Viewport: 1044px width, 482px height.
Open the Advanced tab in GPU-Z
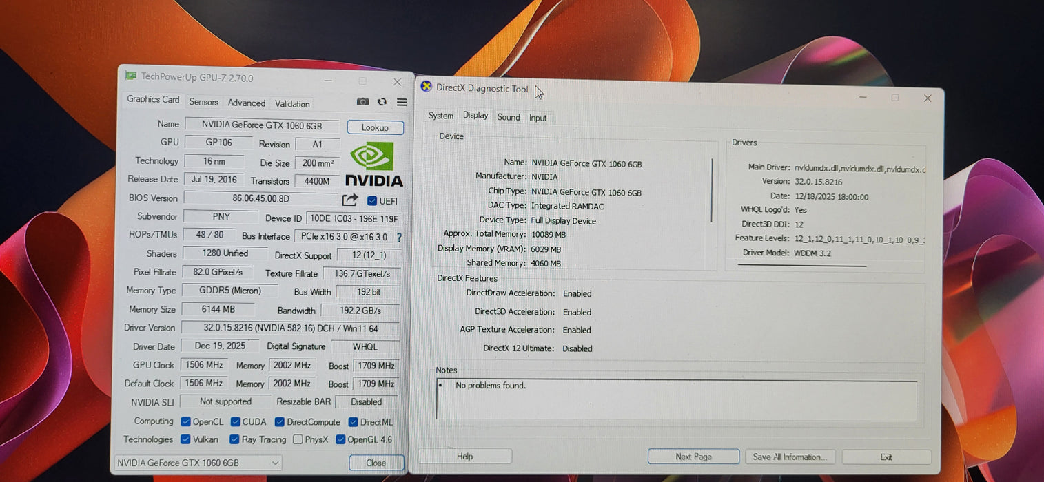(x=246, y=103)
